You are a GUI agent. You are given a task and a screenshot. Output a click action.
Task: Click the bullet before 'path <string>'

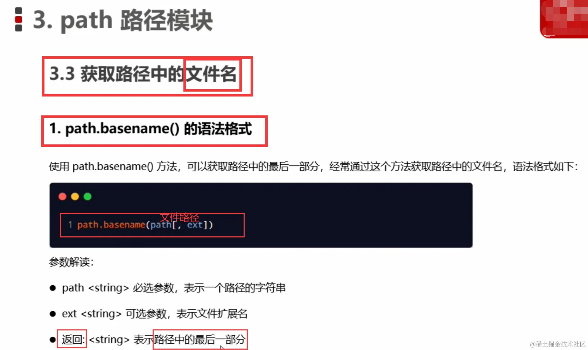[53, 288]
